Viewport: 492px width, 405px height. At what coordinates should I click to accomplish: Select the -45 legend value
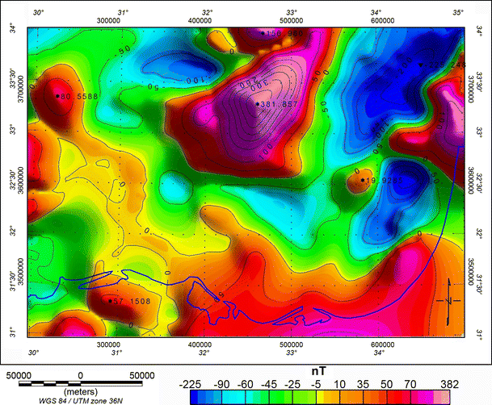pos(269,384)
